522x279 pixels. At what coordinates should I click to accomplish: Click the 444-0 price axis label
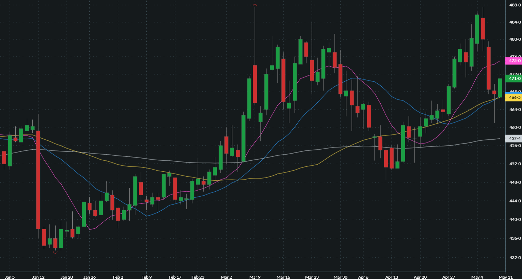coord(515,201)
